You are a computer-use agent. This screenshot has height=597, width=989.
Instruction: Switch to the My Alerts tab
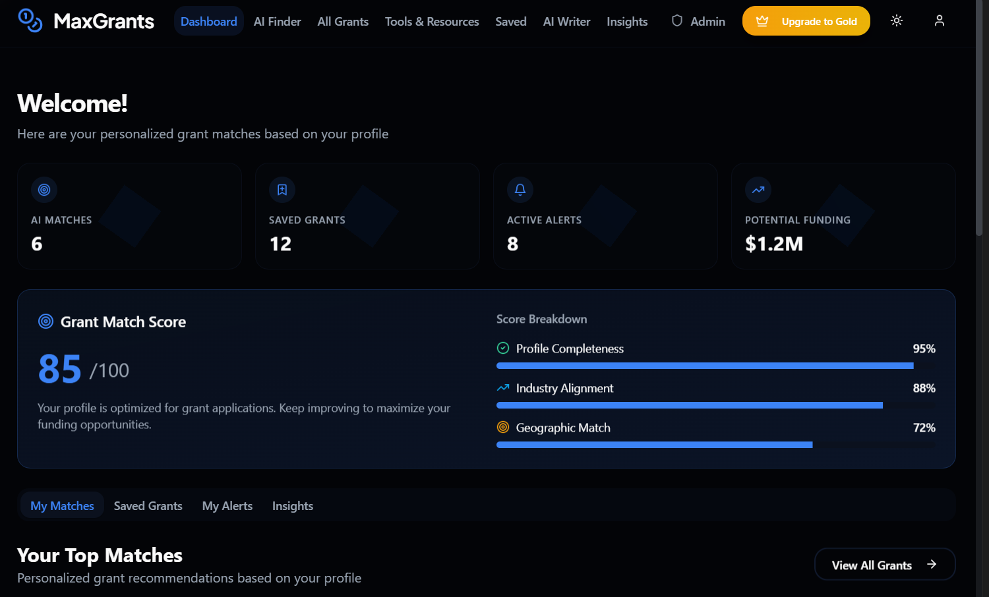(227, 505)
